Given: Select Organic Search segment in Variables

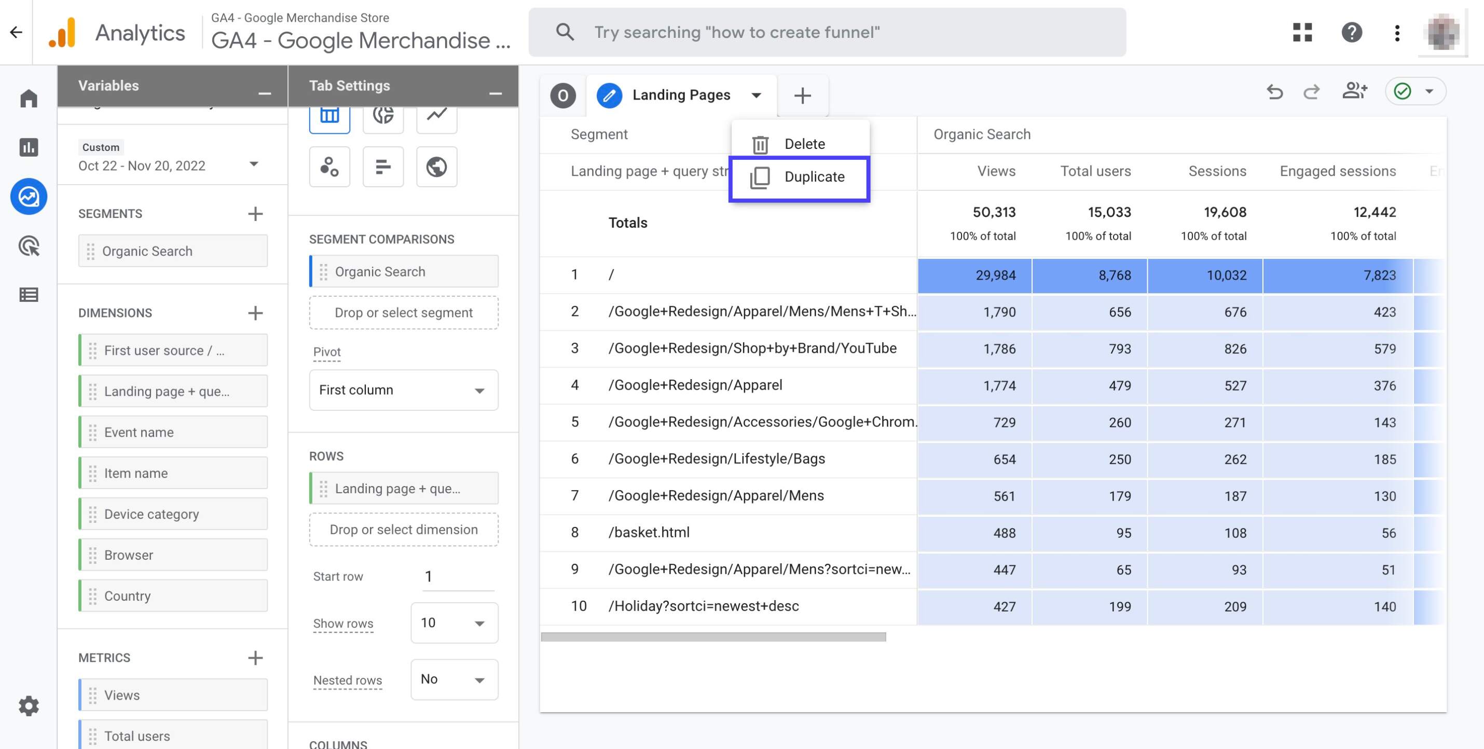Looking at the screenshot, I should 173,251.
